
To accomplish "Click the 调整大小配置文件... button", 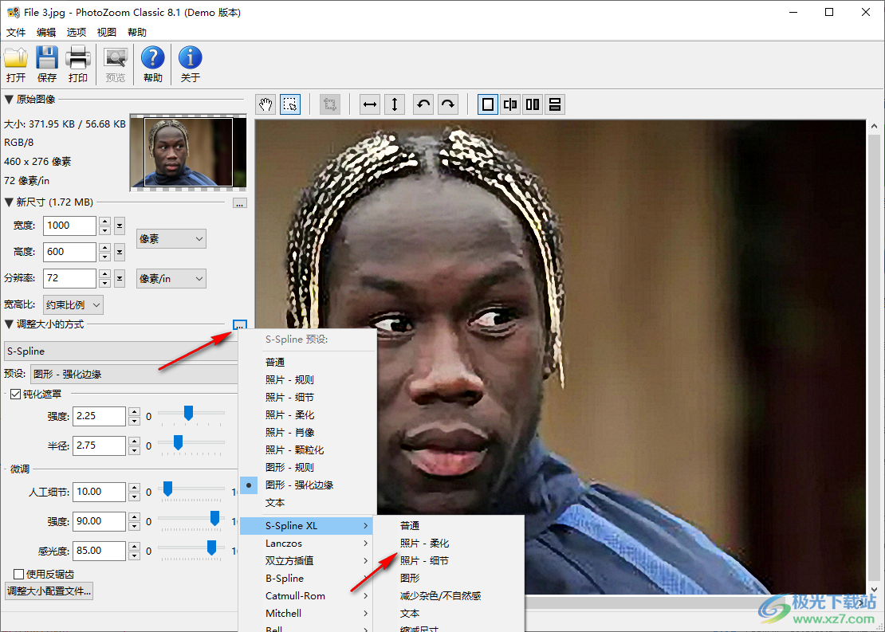I will tap(49, 591).
